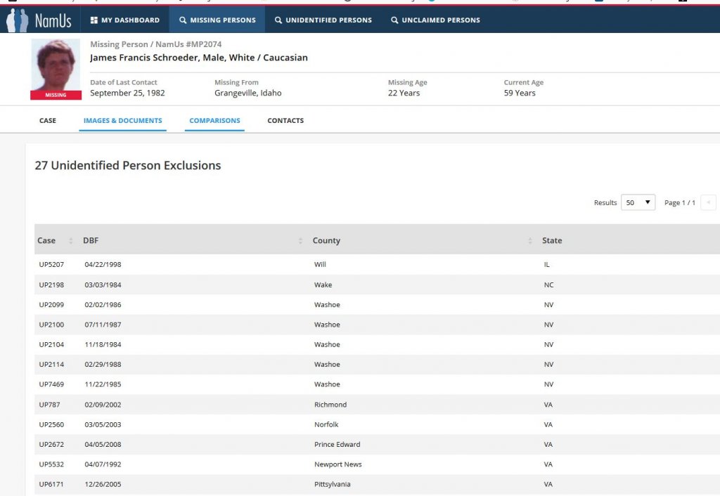The height and width of the screenshot is (496, 720).
Task: Open the Unclaimed Persons search
Action: click(435, 20)
